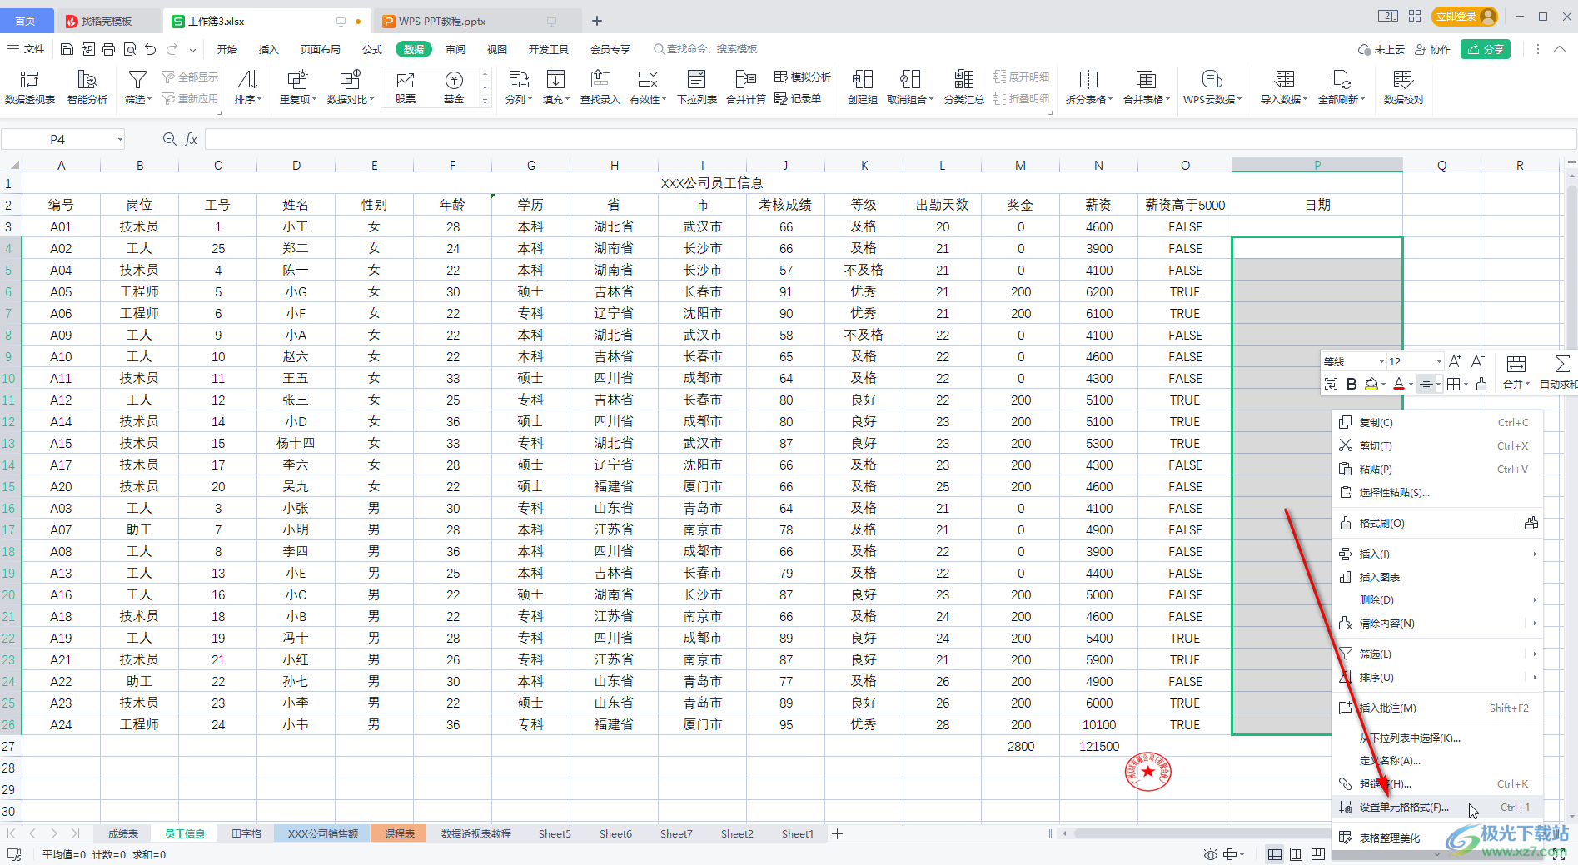Click the undo arrow icon
This screenshot has height=865, width=1578.
[x=150, y=49]
